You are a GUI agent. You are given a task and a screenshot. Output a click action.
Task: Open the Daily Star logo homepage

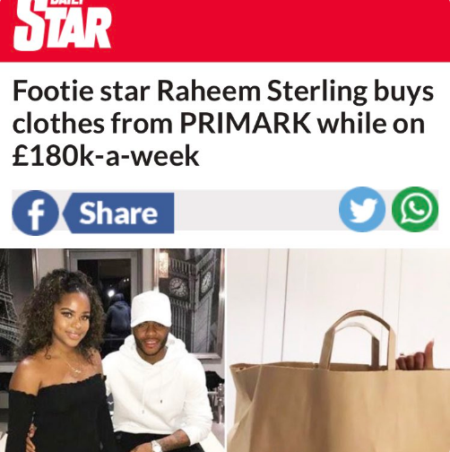62,25
